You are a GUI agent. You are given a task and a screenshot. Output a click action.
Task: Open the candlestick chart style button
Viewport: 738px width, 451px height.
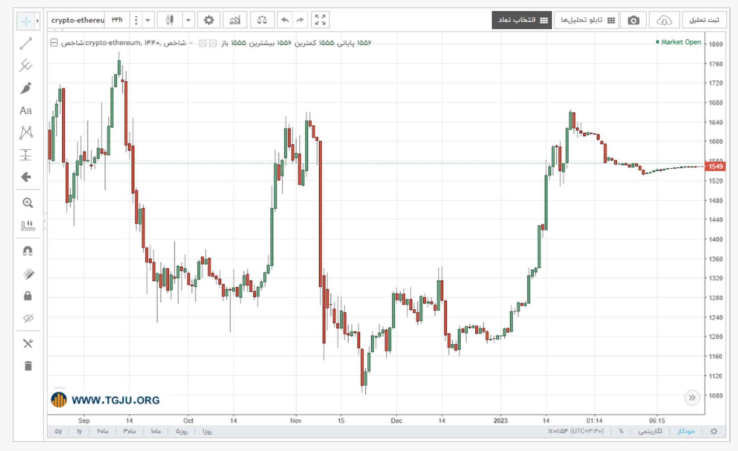click(x=170, y=20)
